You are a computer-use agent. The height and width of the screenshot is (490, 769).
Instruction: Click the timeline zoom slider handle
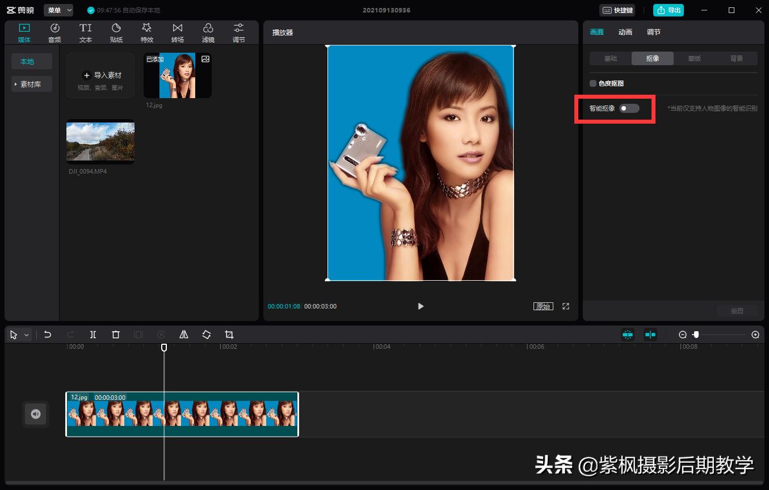pyautogui.click(x=696, y=335)
